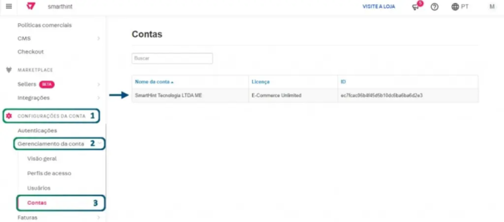Click CONFIGURAÇÕES DA CONTA section header

point(52,116)
